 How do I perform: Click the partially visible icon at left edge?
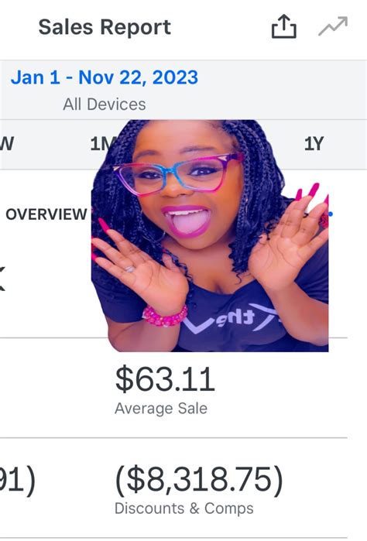tap(2, 279)
